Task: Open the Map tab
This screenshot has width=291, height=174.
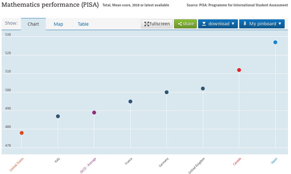Action: 58,24
